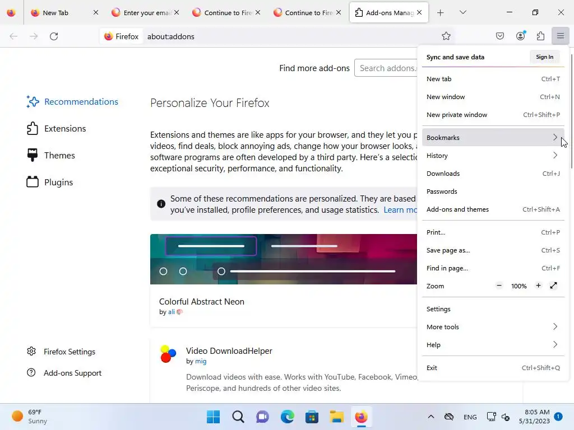This screenshot has width=574, height=430.
Task: Launch Microsoft Edge from the taskbar
Action: (288, 417)
